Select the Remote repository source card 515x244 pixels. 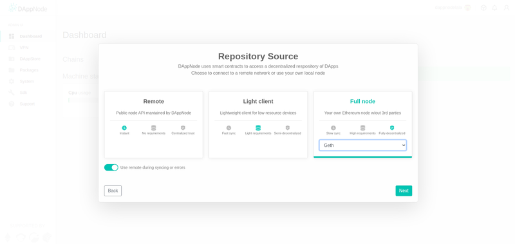[x=153, y=124]
